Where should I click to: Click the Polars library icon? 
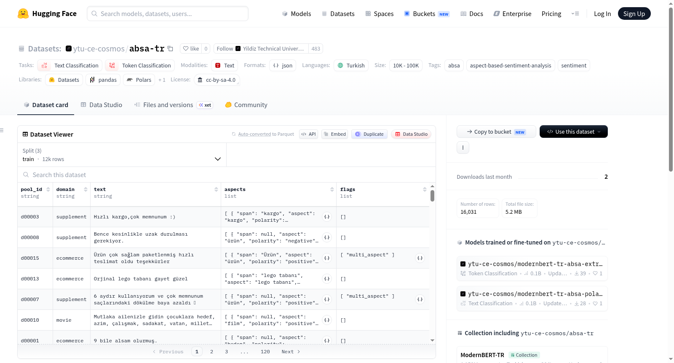point(130,80)
